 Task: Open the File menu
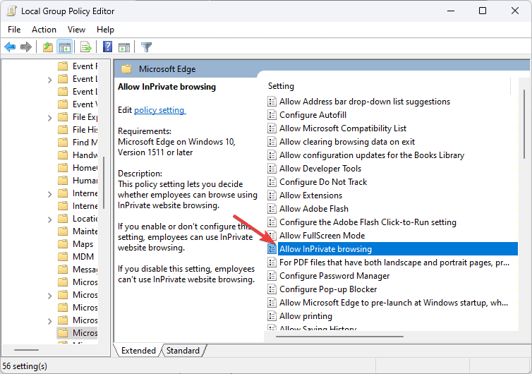point(14,30)
